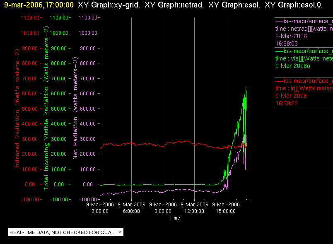The image size is (333, 244).
Task: Click the 6:00:00 time axis tick label
Action: [x=131, y=208]
